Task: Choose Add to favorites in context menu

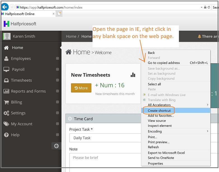Action: click(176, 116)
